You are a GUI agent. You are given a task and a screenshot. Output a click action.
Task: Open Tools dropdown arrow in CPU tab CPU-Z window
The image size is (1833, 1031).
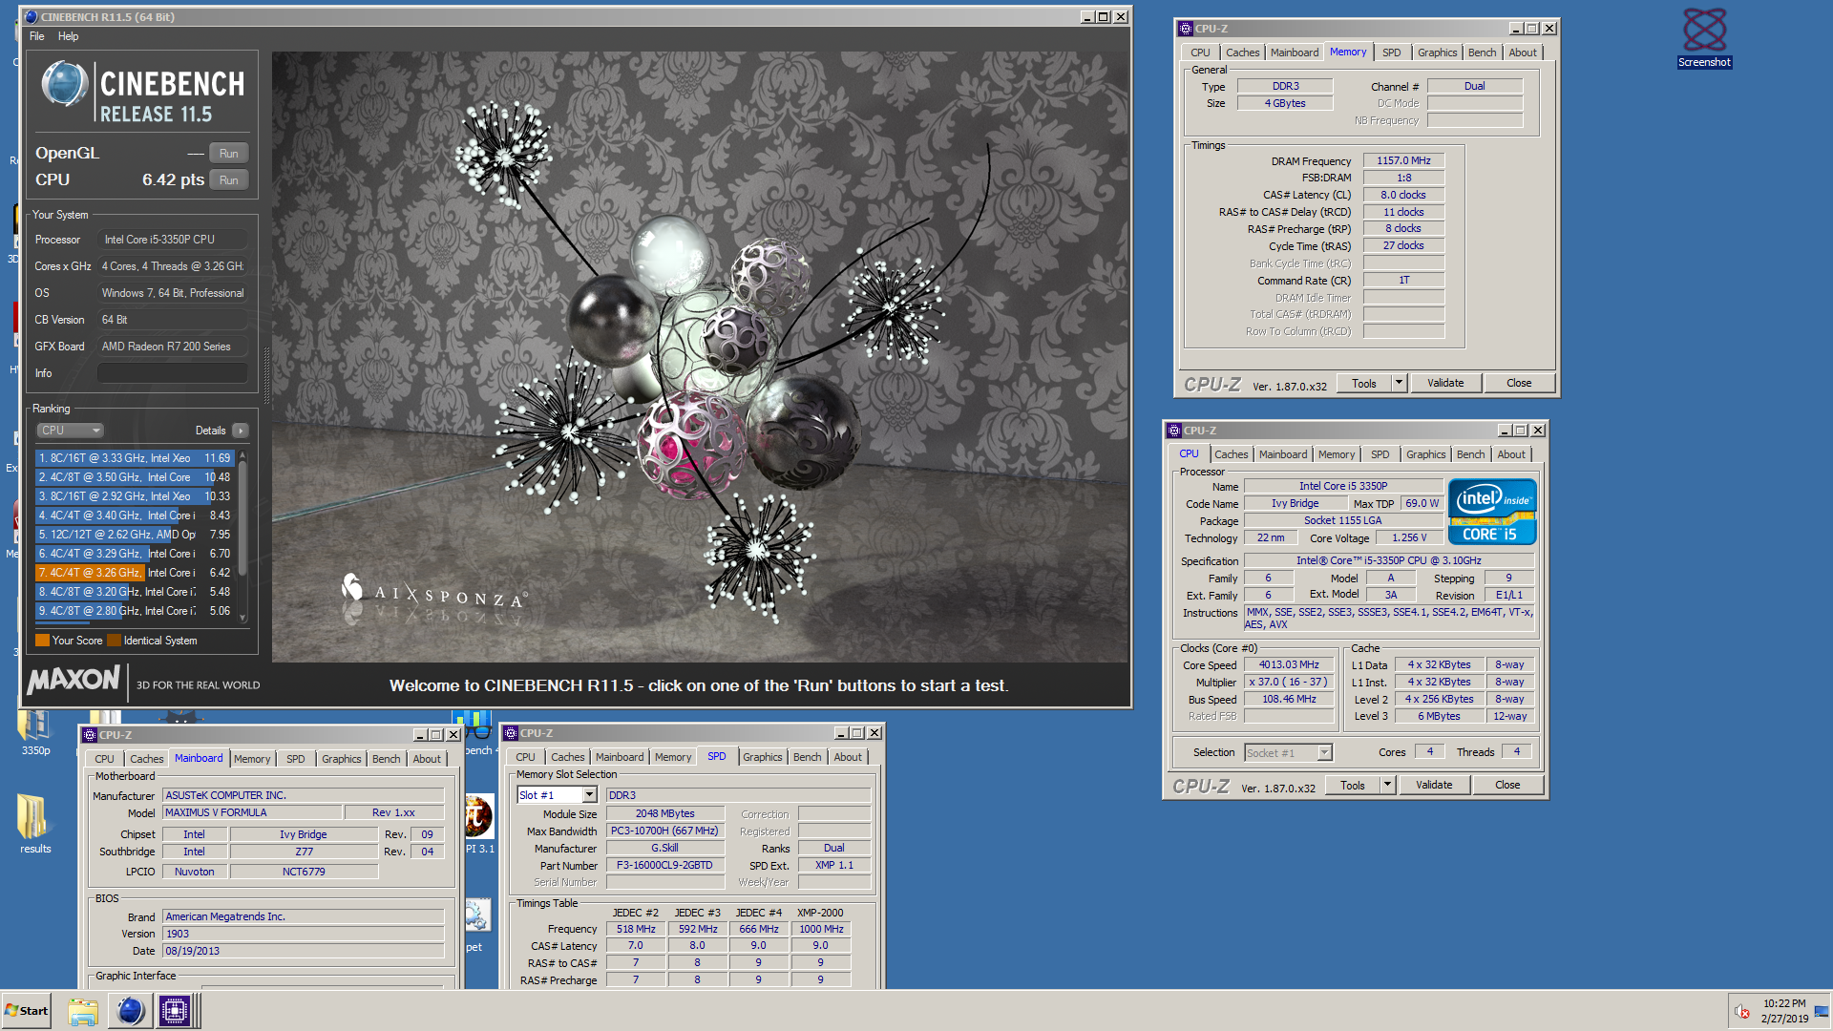click(x=1387, y=785)
